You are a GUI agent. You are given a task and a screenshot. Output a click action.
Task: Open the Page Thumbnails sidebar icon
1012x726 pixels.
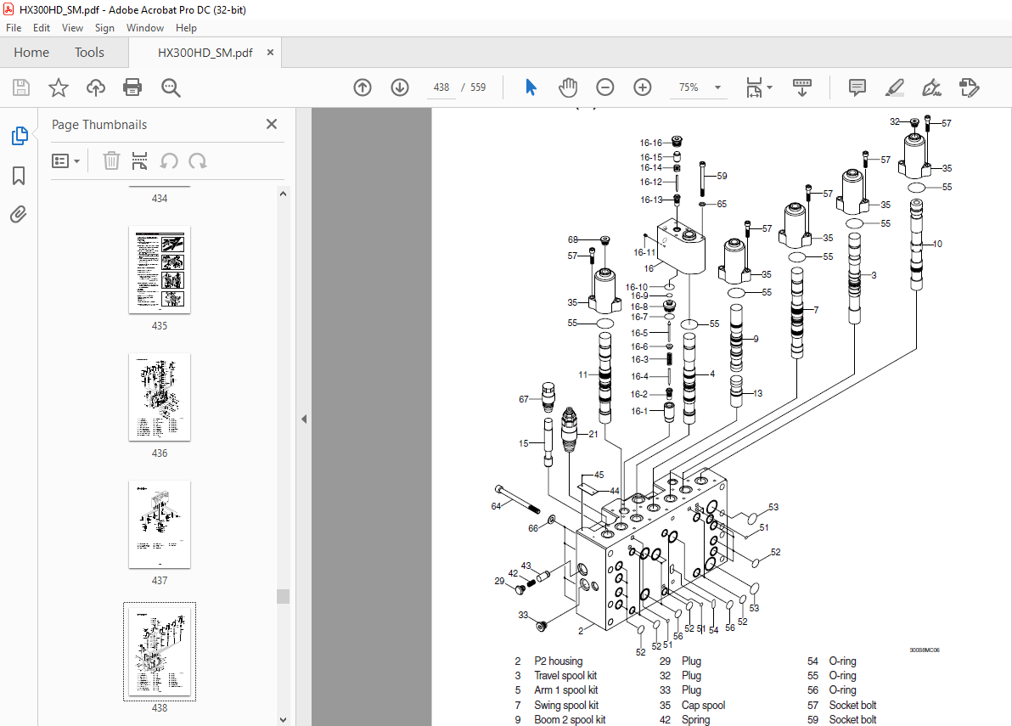coord(20,136)
